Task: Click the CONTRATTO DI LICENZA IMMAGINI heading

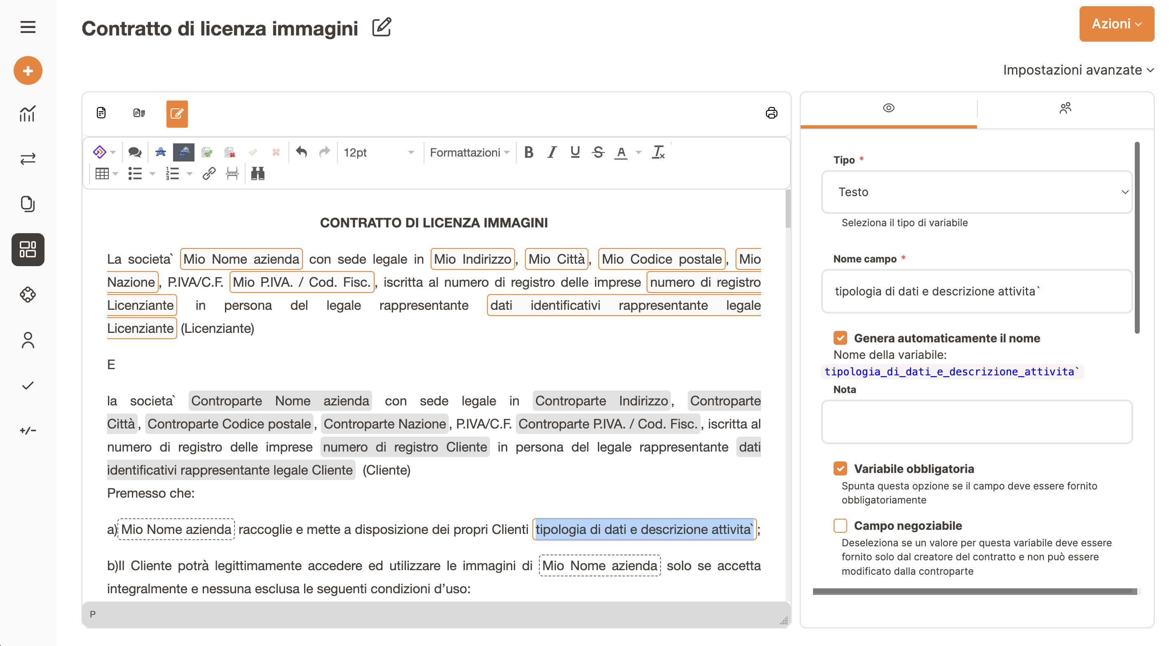Action: coord(434,223)
